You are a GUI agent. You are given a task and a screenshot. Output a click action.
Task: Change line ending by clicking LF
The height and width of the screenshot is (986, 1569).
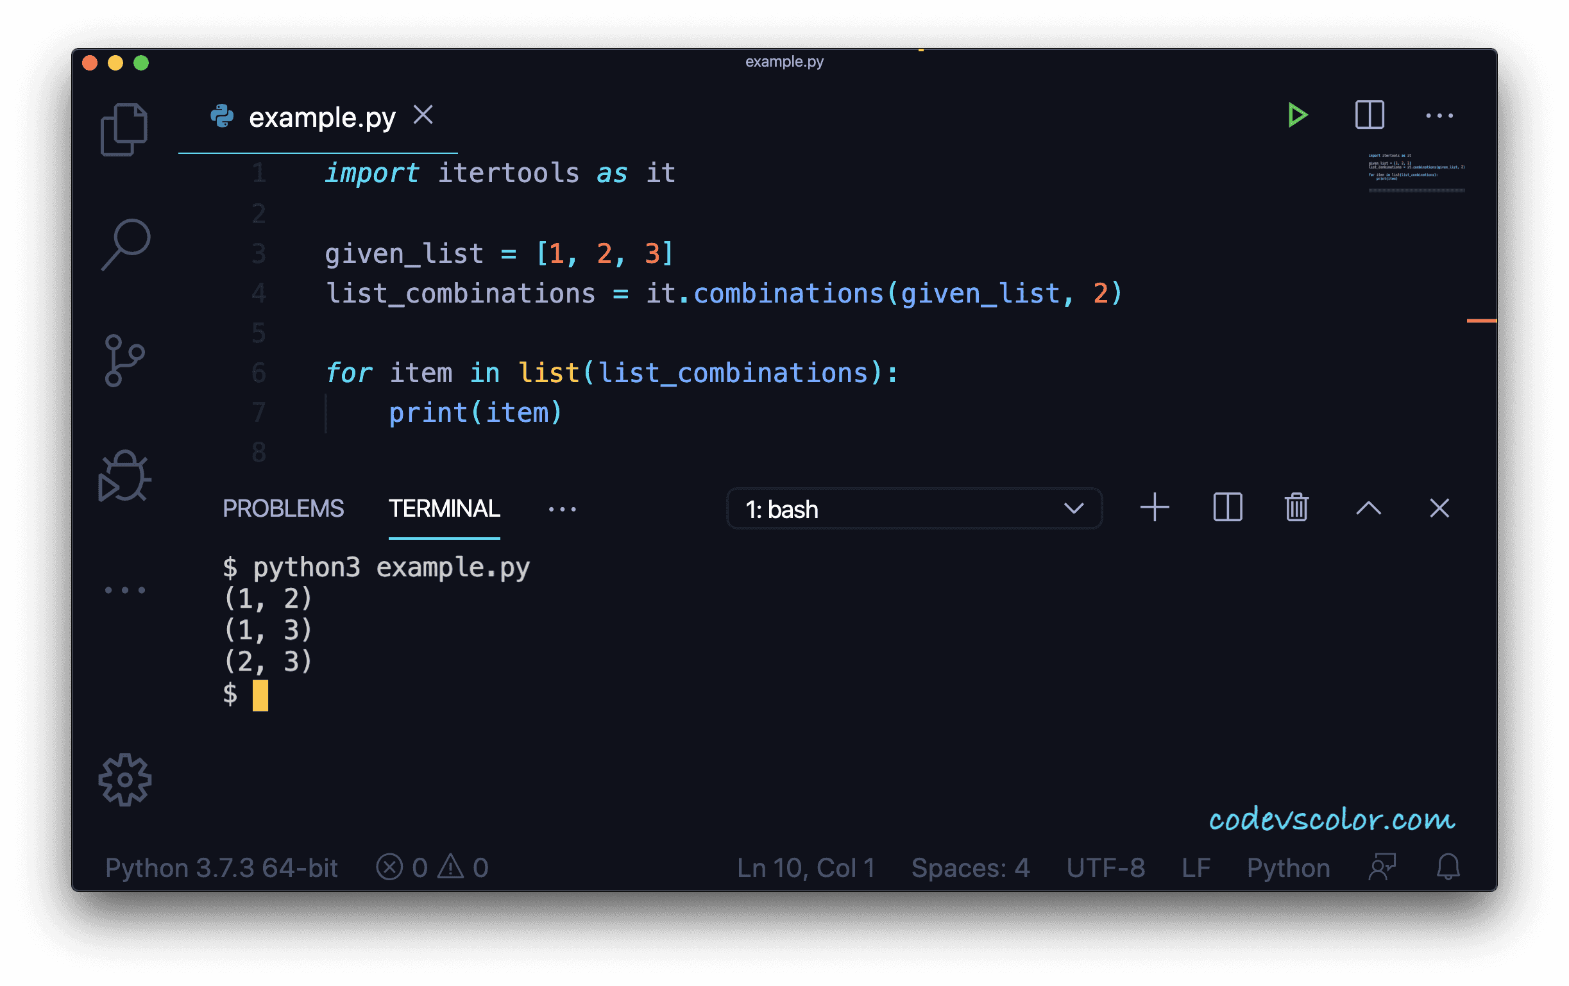(1196, 867)
